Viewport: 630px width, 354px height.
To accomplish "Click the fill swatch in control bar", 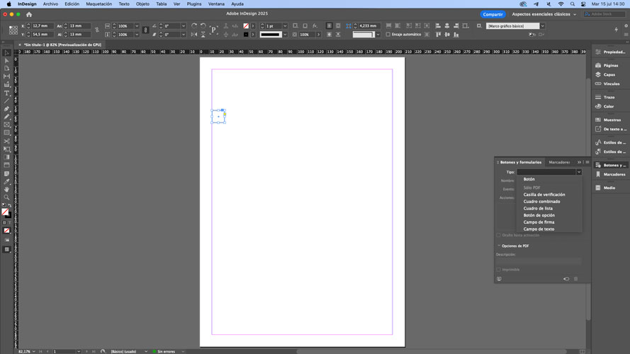I will 246,25.
